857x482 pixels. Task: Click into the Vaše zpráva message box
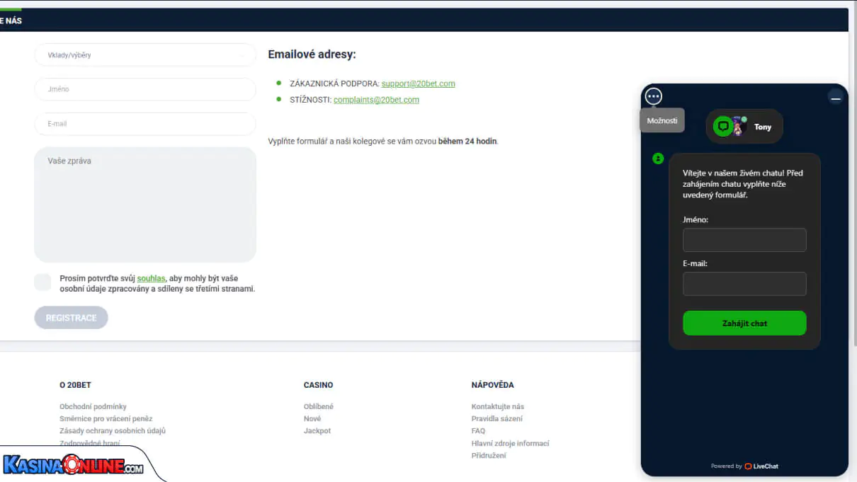pyautogui.click(x=144, y=205)
